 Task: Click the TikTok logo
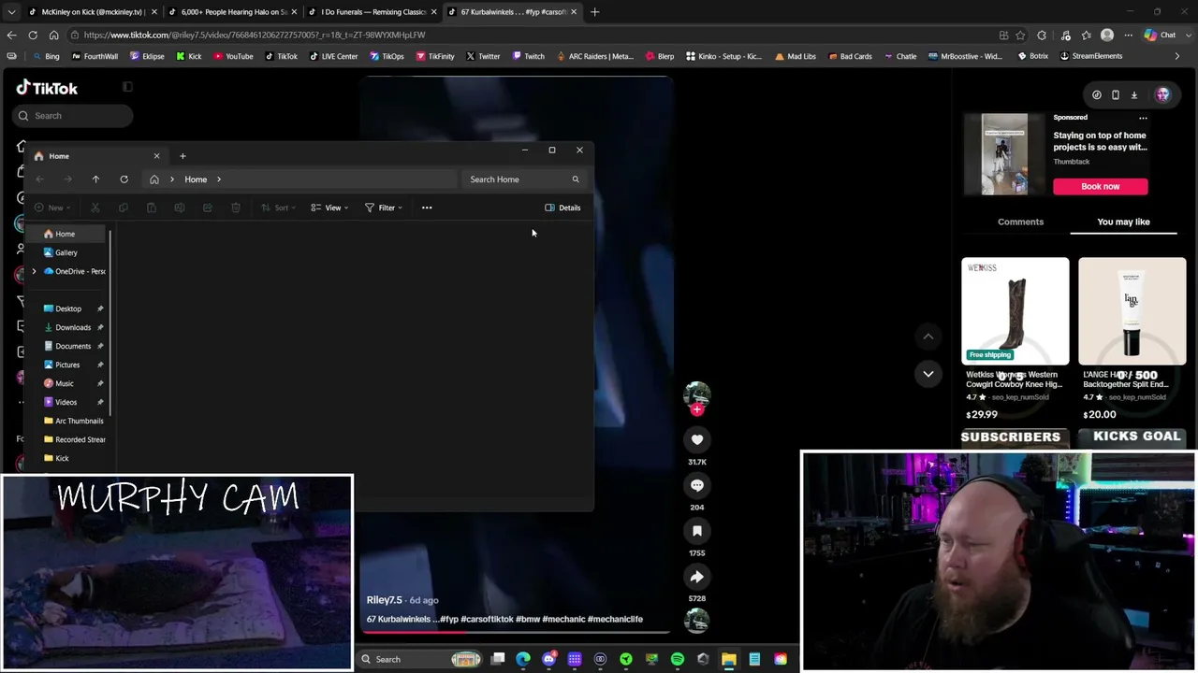coord(47,88)
